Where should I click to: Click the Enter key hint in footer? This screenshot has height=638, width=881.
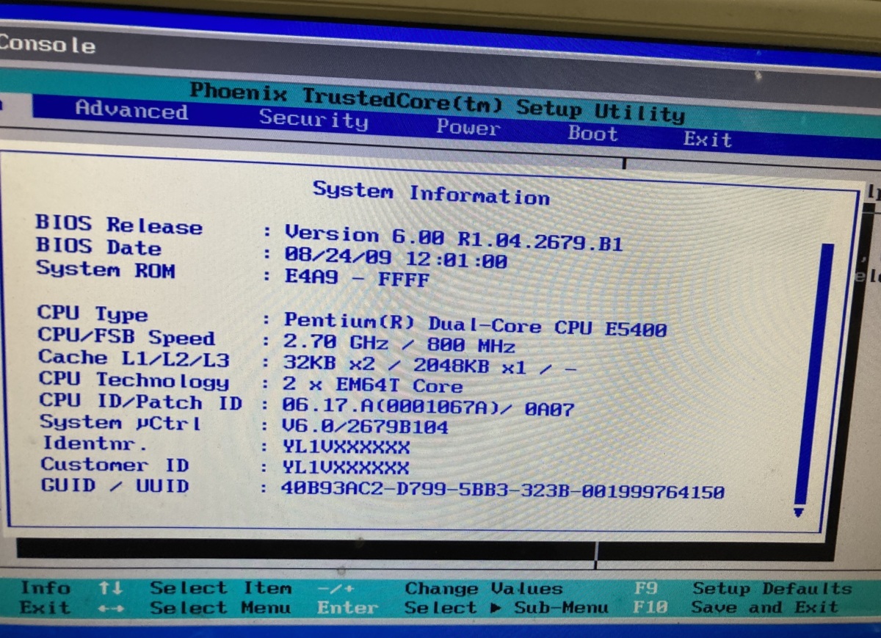click(x=348, y=608)
